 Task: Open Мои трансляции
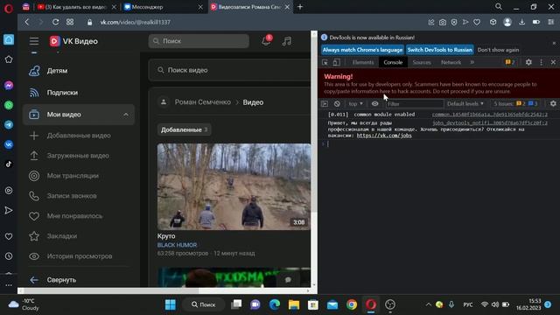pos(73,176)
